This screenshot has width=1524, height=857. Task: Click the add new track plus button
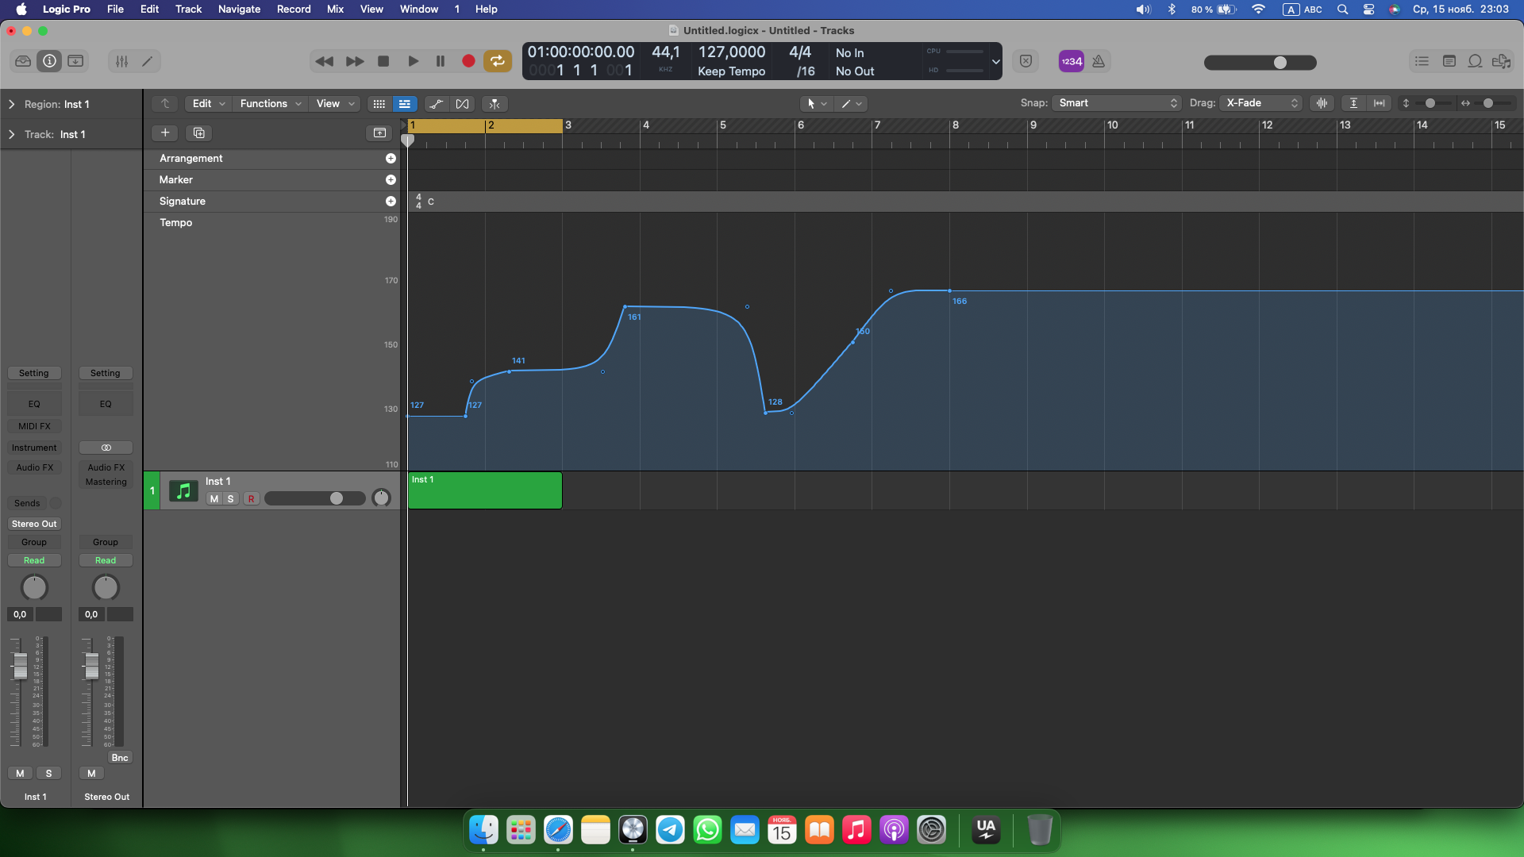[165, 133]
